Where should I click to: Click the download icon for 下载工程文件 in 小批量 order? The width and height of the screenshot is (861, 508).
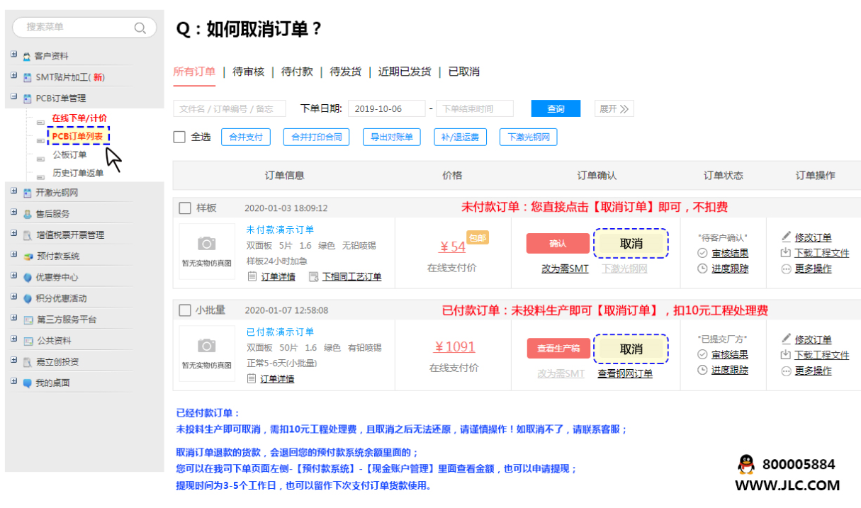786,354
